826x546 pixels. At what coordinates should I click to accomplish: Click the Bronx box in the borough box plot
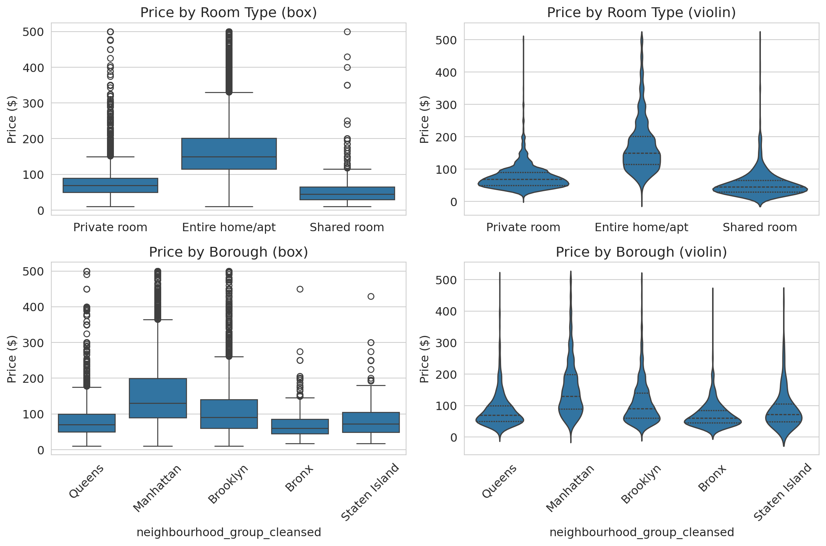300,426
